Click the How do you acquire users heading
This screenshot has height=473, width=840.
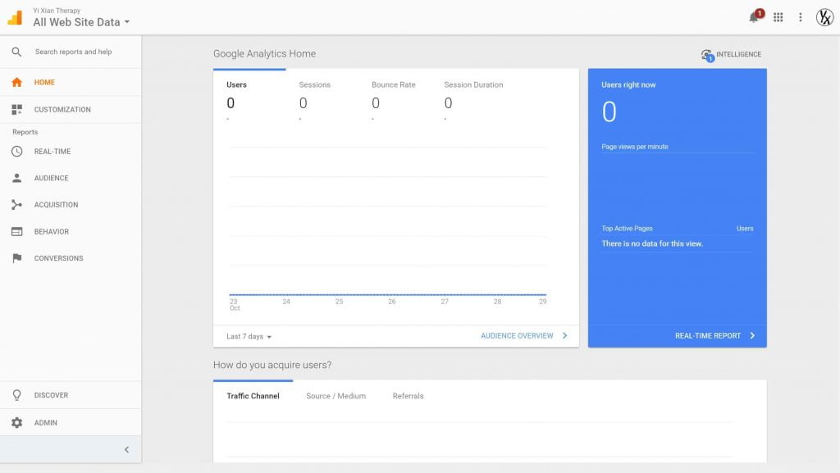pos(272,365)
